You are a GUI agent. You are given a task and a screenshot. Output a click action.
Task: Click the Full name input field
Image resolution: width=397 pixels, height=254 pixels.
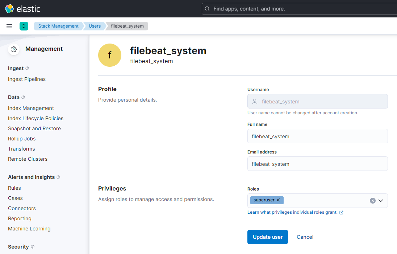(x=317, y=136)
